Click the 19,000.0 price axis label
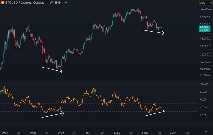 [205, 62]
